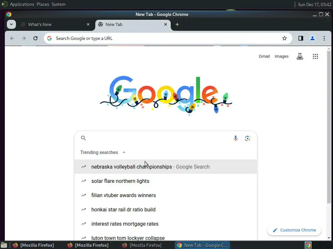The image size is (333, 249).
Task: Open the Gmail link
Action: 264,56
